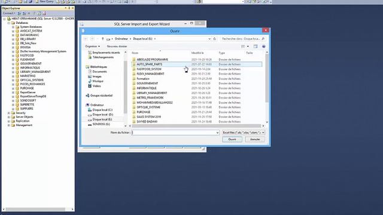Open Disque local (C:) drive
This screenshot has width=383, height=215.
pyautogui.click(x=102, y=110)
